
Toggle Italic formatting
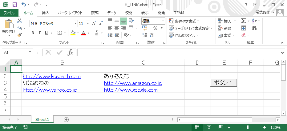(x=39, y=33)
